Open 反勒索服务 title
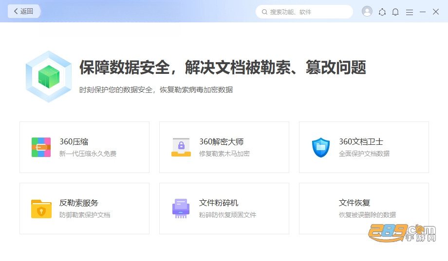 [x=79, y=203]
